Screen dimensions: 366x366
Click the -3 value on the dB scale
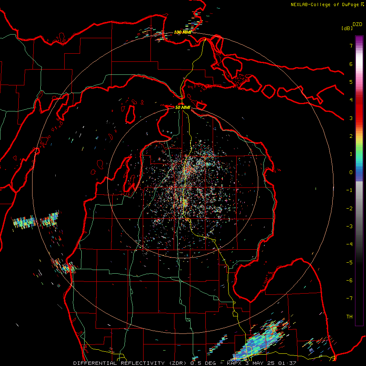[349, 227]
